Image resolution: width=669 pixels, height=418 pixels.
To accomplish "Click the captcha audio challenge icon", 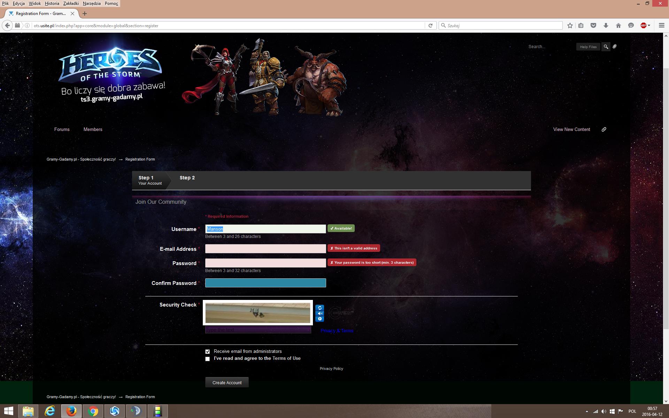I will pos(320,313).
